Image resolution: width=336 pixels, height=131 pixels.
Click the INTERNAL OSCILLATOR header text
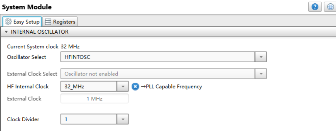[x=40, y=32]
